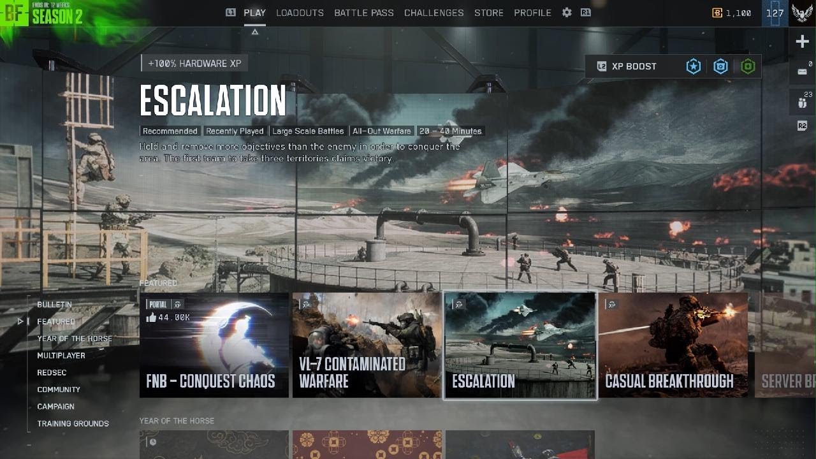Image resolution: width=816 pixels, height=459 pixels.
Task: Open the Profile tab
Action: (533, 13)
